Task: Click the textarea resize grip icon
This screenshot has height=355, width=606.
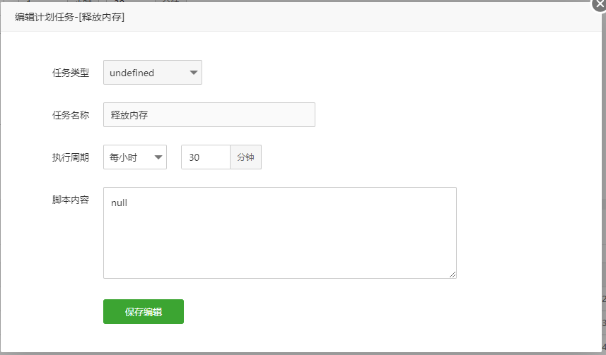Action: click(x=453, y=275)
